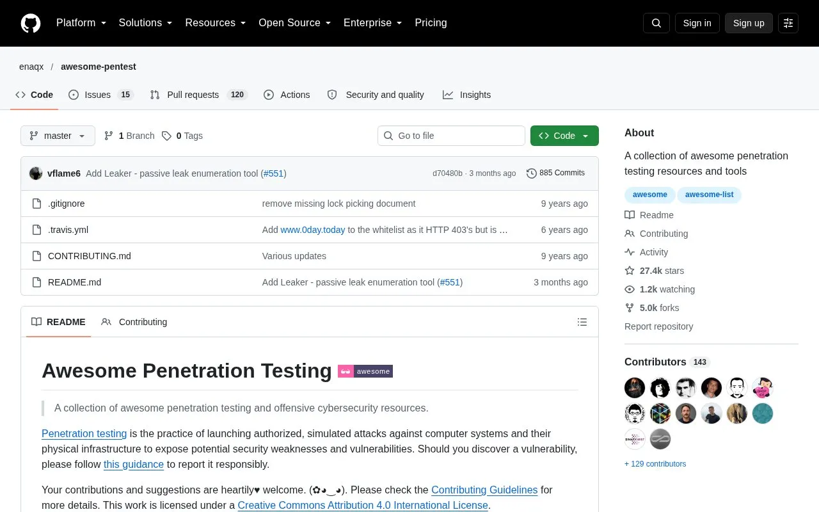Open the .travis.yml file
The height and width of the screenshot is (512, 819).
tap(68, 230)
